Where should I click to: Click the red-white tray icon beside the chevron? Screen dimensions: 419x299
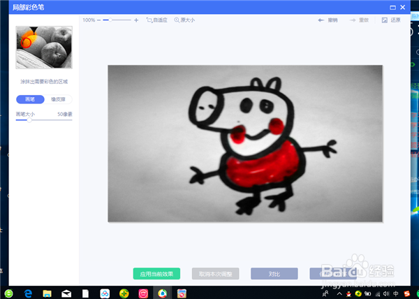click(348, 293)
